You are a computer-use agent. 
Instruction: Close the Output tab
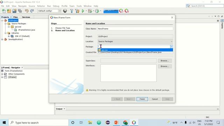pos(64,109)
